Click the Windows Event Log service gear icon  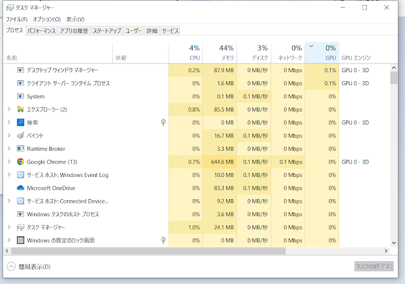coord(20,175)
